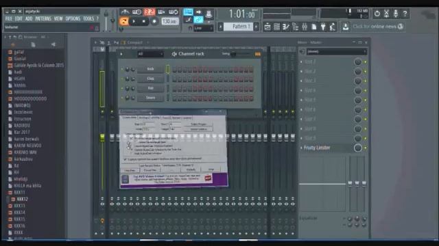
Task: Open the OPTIONS menu
Action: pyautogui.click(x=73, y=18)
